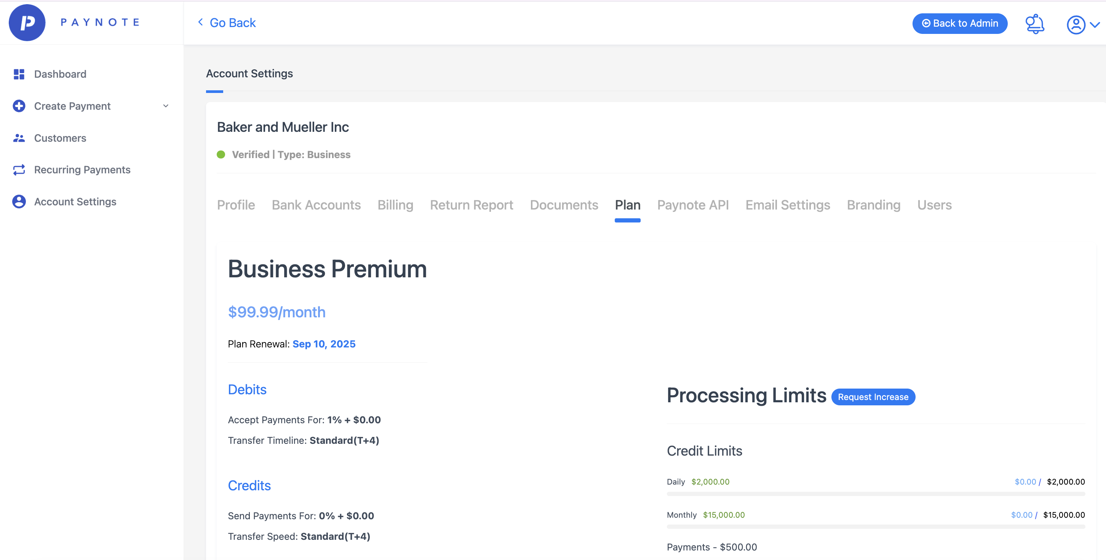Viewport: 1106px width, 560px height.
Task: Switch to the Billing tab
Action: click(395, 205)
